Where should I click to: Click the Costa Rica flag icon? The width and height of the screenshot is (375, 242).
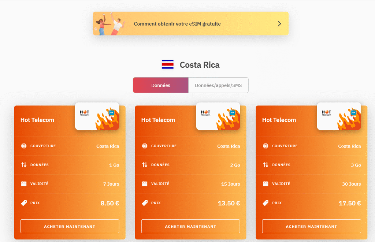[x=168, y=64]
